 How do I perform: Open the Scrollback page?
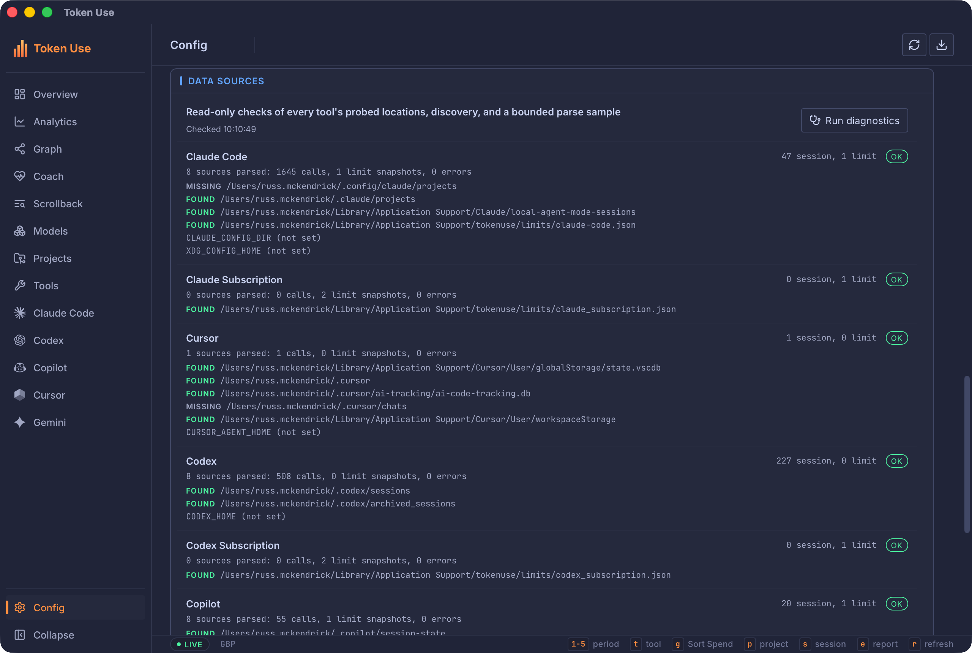58,203
